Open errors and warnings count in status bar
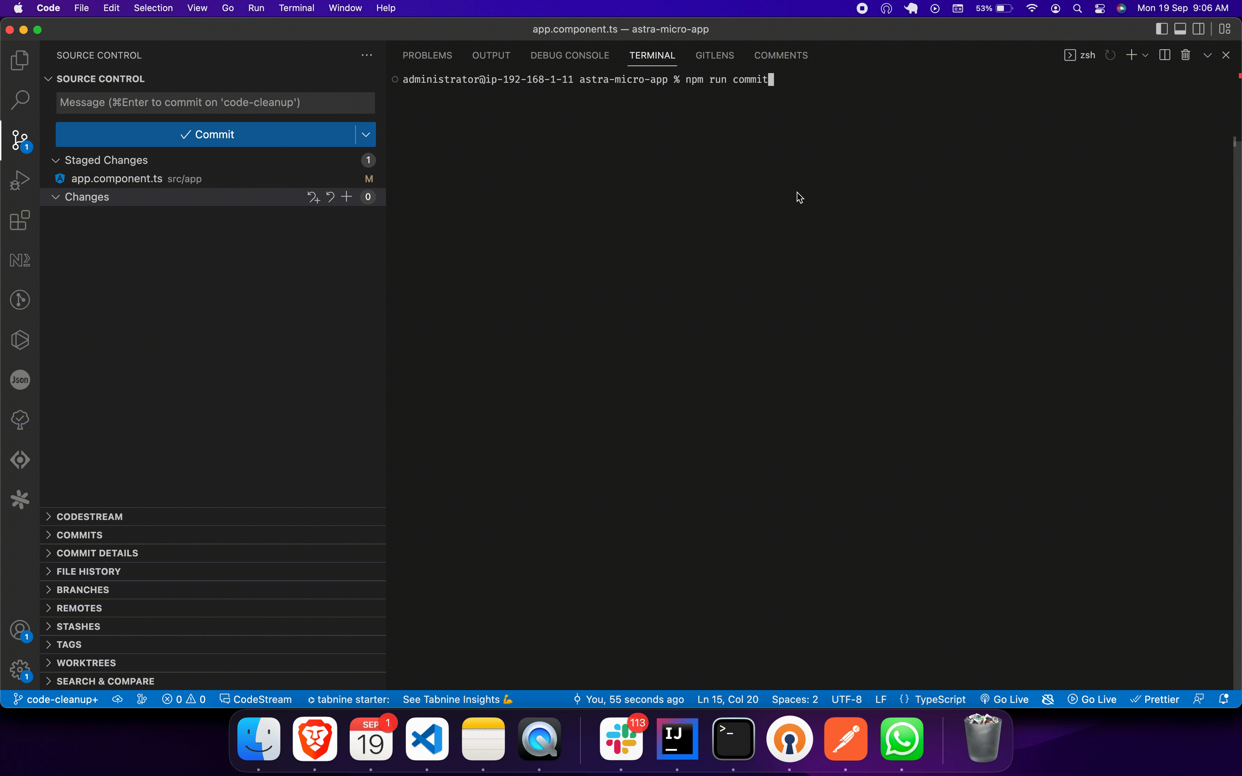1242x776 pixels. [184, 699]
